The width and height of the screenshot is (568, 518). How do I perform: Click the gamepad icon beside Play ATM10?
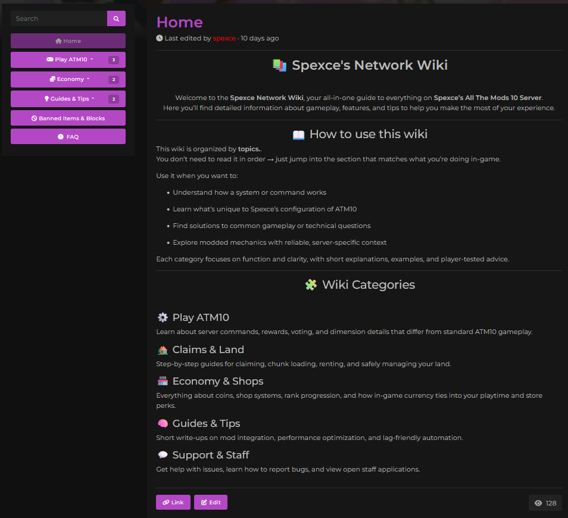pyautogui.click(x=49, y=60)
